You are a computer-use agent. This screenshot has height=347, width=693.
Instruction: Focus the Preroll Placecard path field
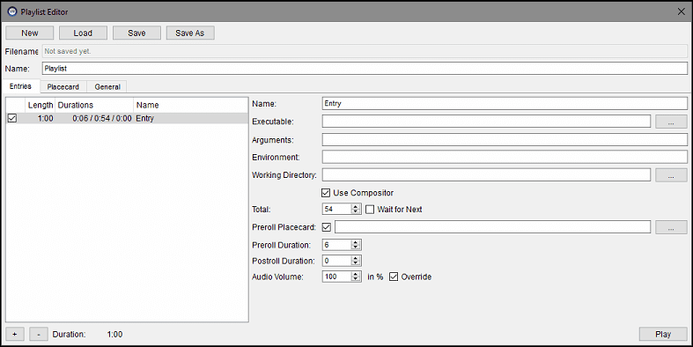click(x=493, y=227)
